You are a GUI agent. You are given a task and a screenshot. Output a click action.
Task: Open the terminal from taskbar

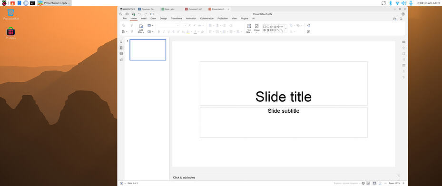point(33,3)
